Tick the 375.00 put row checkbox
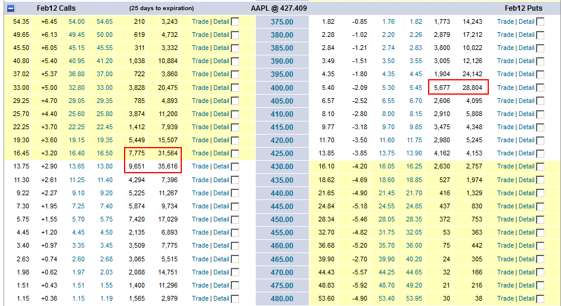The width and height of the screenshot is (561, 306). [540, 22]
